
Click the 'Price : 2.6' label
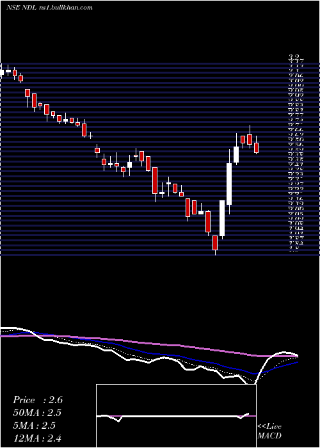38,400
